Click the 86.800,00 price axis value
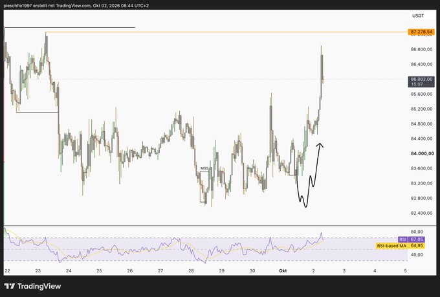 pos(421,49)
